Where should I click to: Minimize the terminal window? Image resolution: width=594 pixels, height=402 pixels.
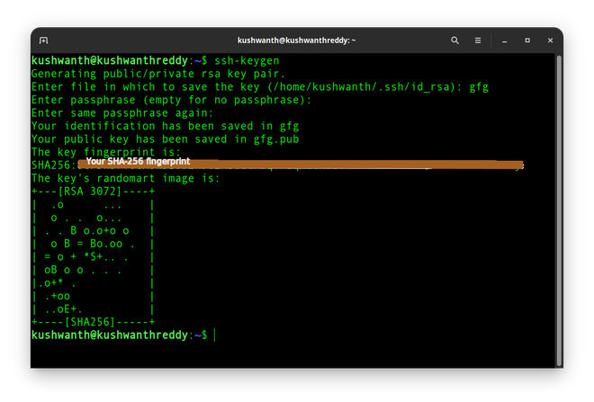[504, 40]
